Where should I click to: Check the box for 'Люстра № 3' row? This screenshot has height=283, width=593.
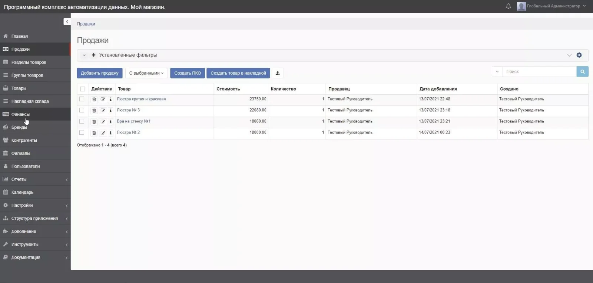tap(82, 110)
